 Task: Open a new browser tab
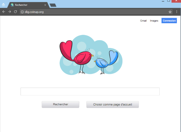(x=53, y=5)
